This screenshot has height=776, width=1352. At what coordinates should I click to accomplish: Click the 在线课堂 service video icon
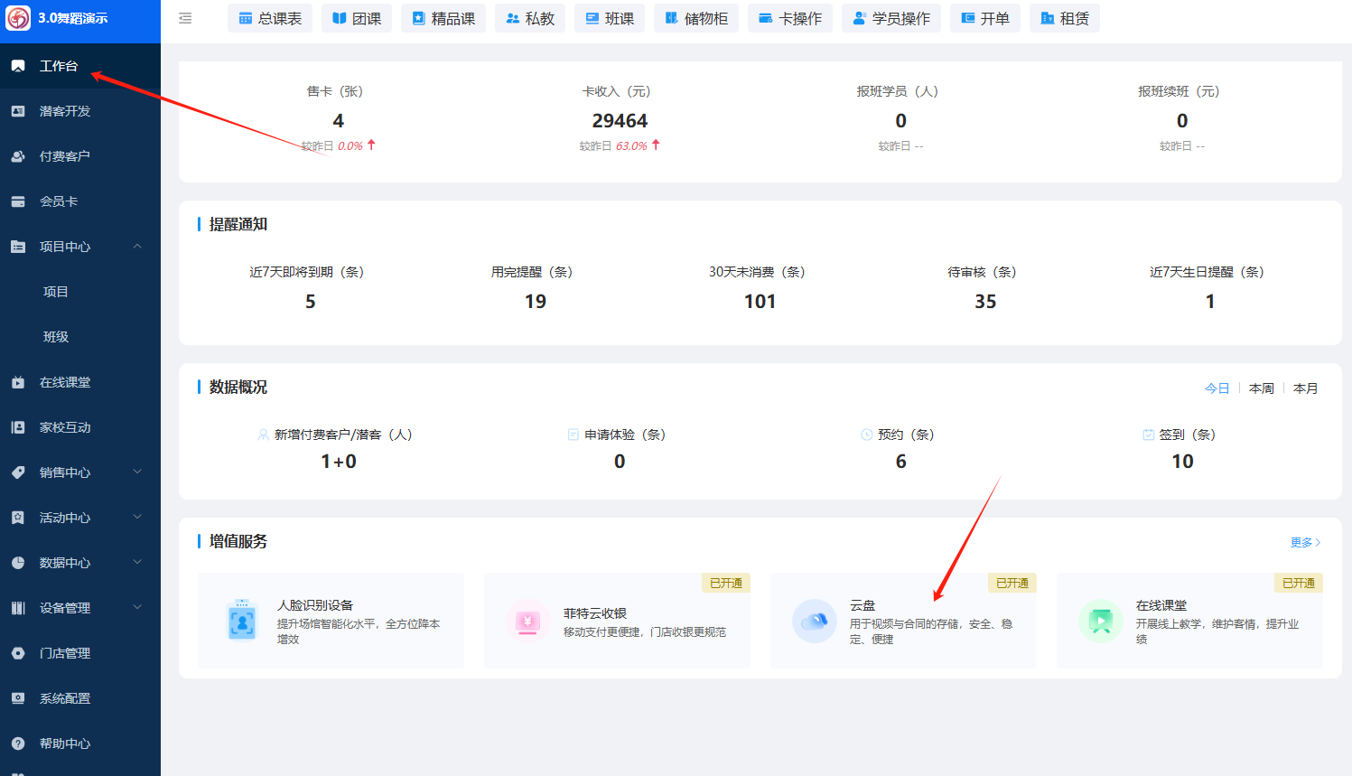click(1100, 622)
